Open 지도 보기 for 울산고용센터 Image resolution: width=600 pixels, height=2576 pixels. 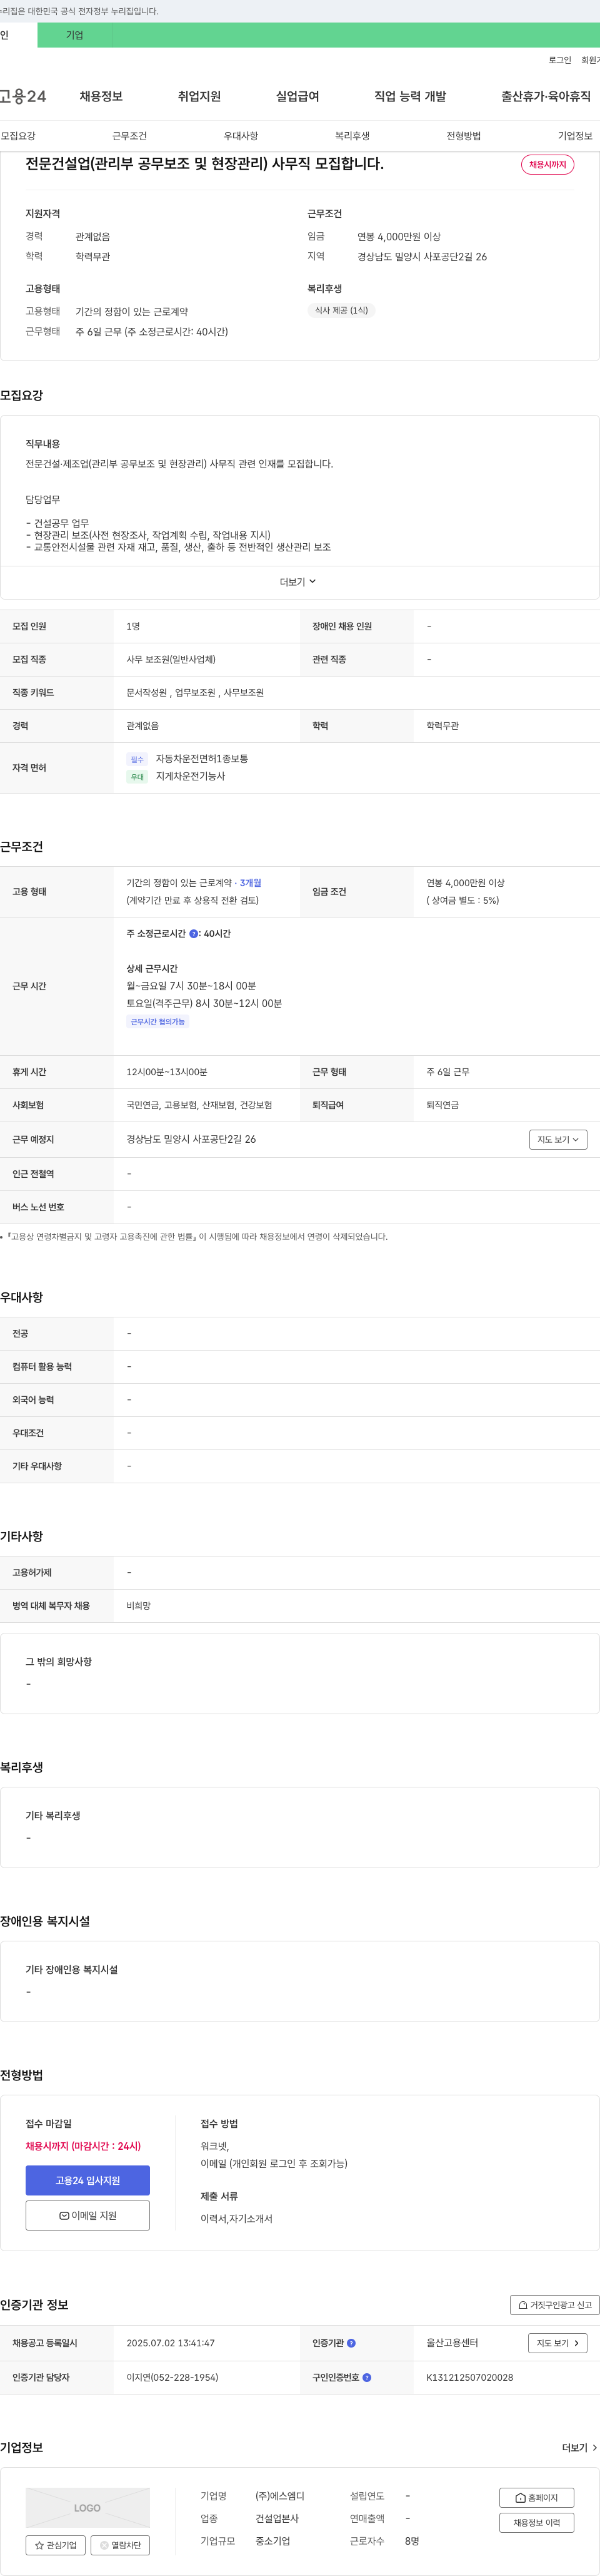coord(558,2343)
